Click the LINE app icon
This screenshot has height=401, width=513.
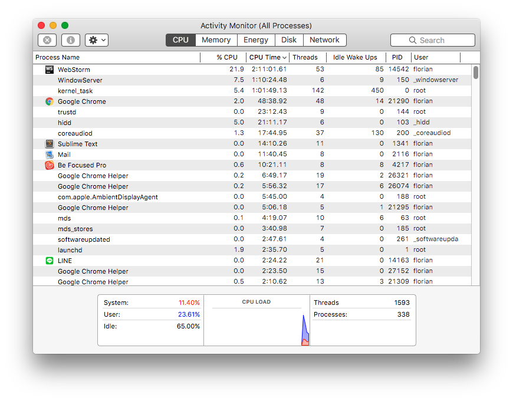pos(50,261)
